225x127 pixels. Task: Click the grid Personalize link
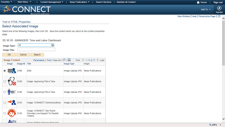click(x=39, y=60)
